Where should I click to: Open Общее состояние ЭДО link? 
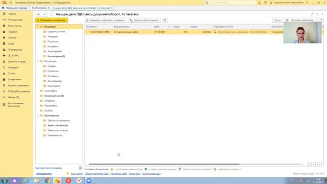click(x=97, y=174)
